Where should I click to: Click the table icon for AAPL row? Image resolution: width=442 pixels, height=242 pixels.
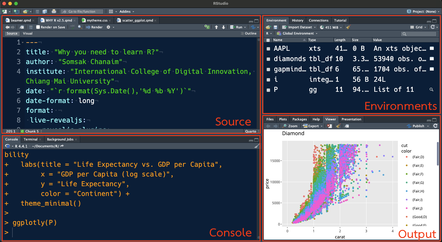pyautogui.click(x=432, y=48)
